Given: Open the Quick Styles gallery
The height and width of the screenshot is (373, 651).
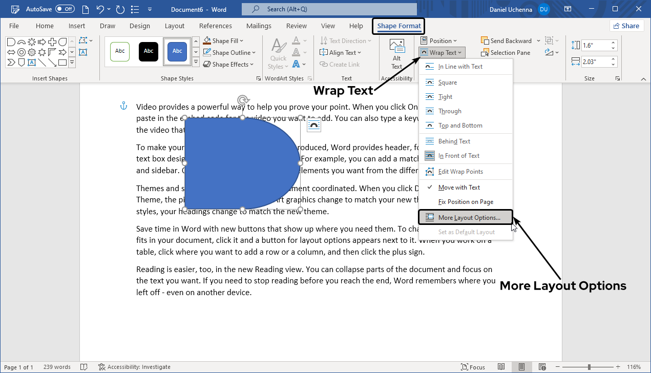Looking at the screenshot, I should (278, 52).
